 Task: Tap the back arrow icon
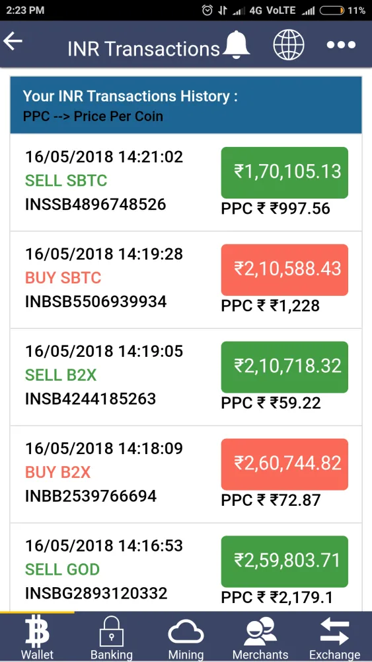point(13,41)
